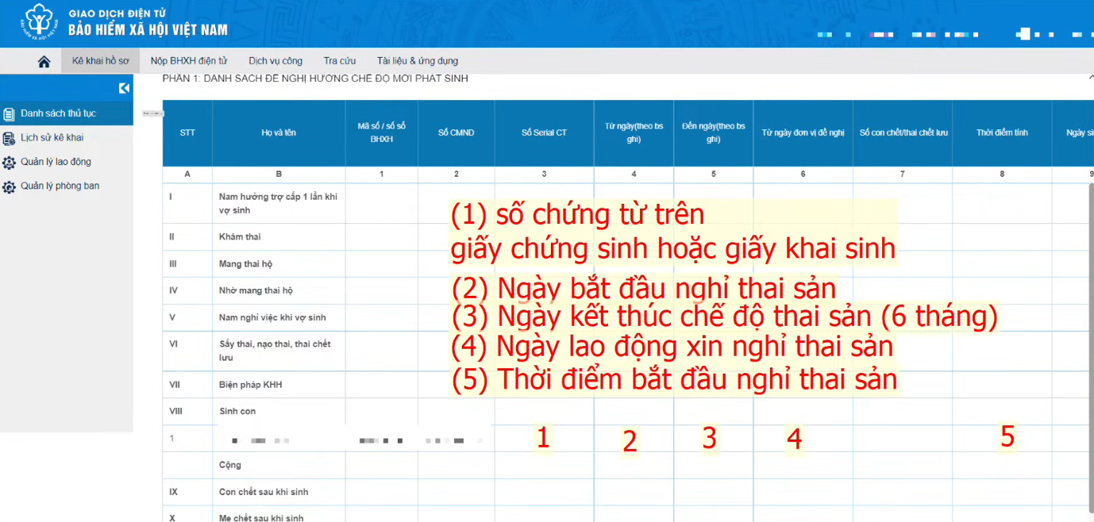
Task: Click the Danh sách thủ tục icon
Action: [9, 114]
